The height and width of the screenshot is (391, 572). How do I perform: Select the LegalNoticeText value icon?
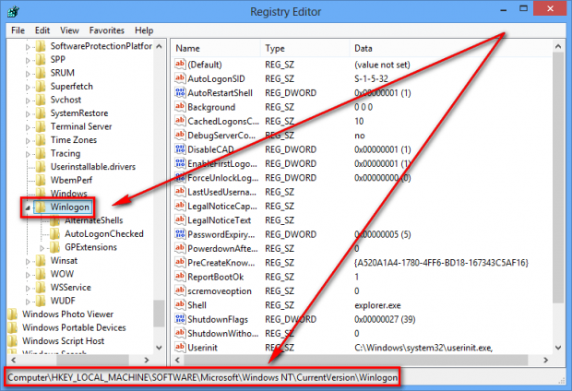180,219
